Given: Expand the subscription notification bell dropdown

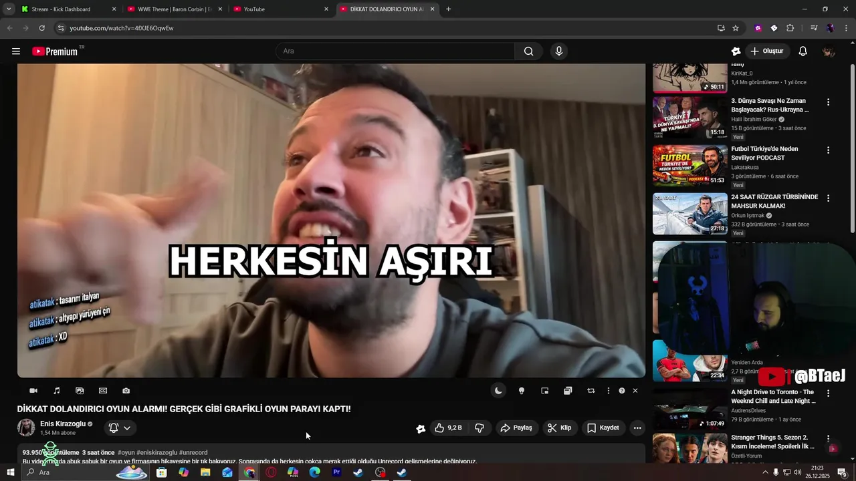Looking at the screenshot, I should click(x=120, y=428).
